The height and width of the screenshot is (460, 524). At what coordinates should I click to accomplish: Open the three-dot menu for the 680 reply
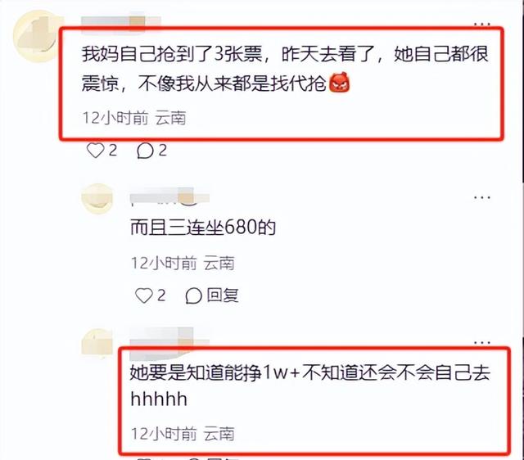point(482,197)
